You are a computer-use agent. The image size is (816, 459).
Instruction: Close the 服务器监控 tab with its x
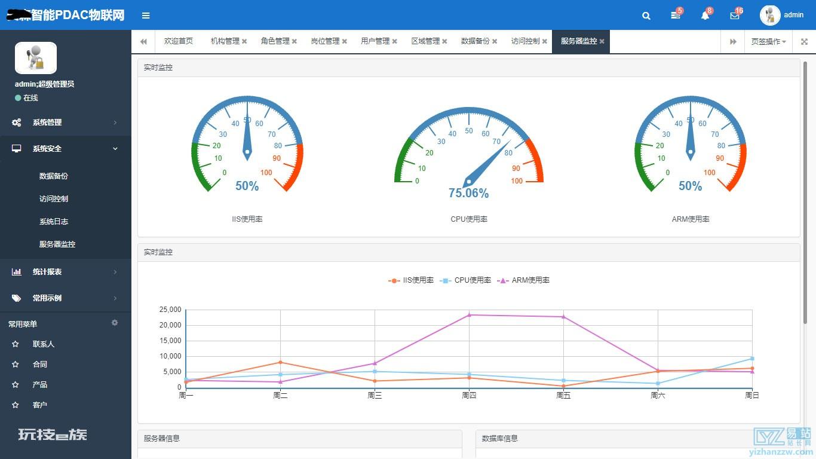tap(602, 41)
